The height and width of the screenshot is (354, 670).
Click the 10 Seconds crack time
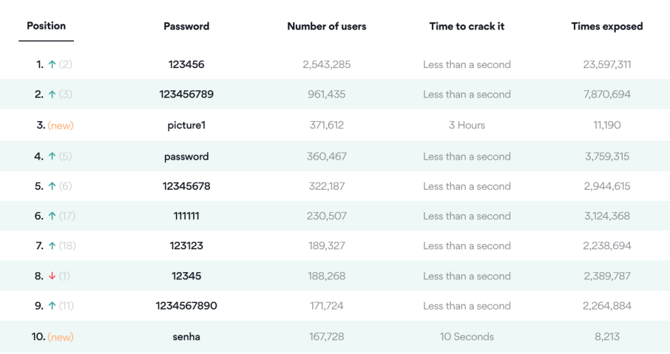point(467,337)
